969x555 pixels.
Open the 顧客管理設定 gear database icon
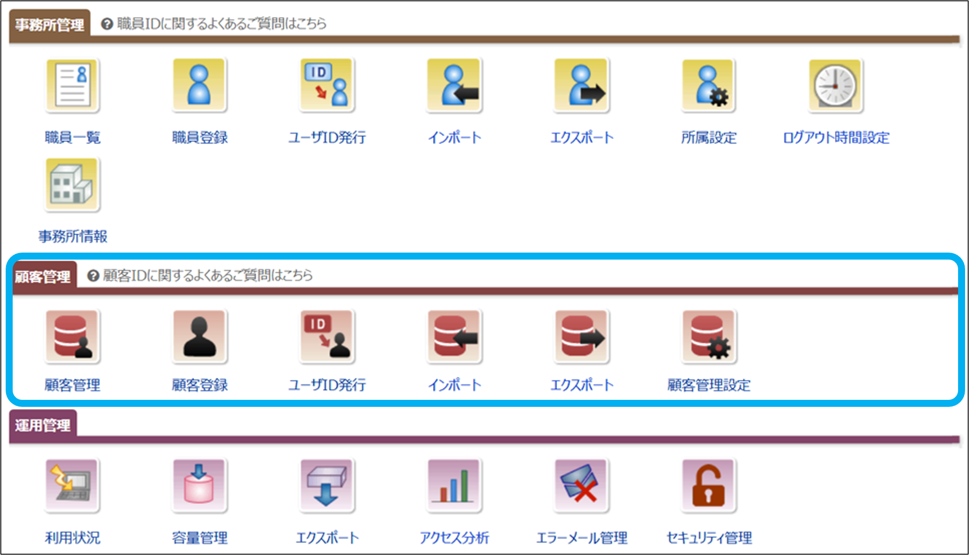pos(709,336)
